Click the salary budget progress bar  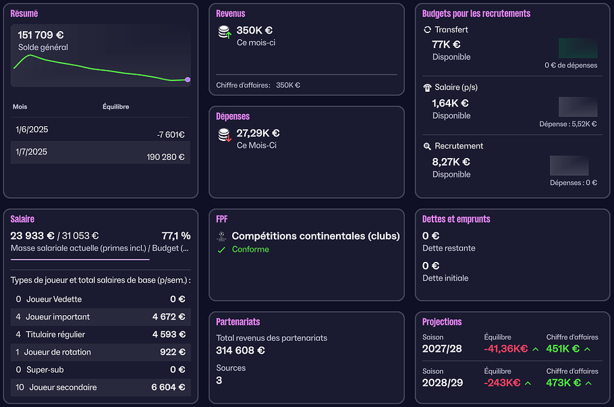coord(80,259)
